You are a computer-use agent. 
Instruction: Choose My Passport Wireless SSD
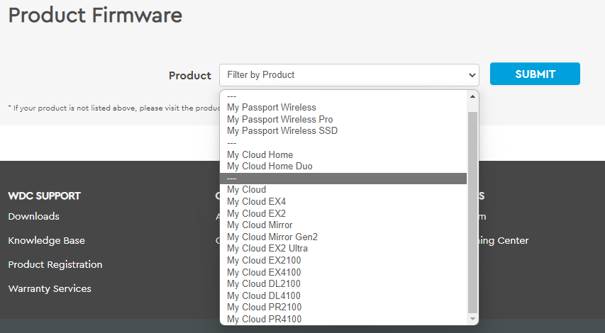click(343, 130)
